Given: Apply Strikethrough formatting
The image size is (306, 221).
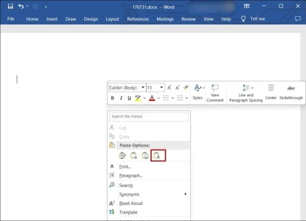Looking at the screenshot, I should pyautogui.click(x=291, y=92).
